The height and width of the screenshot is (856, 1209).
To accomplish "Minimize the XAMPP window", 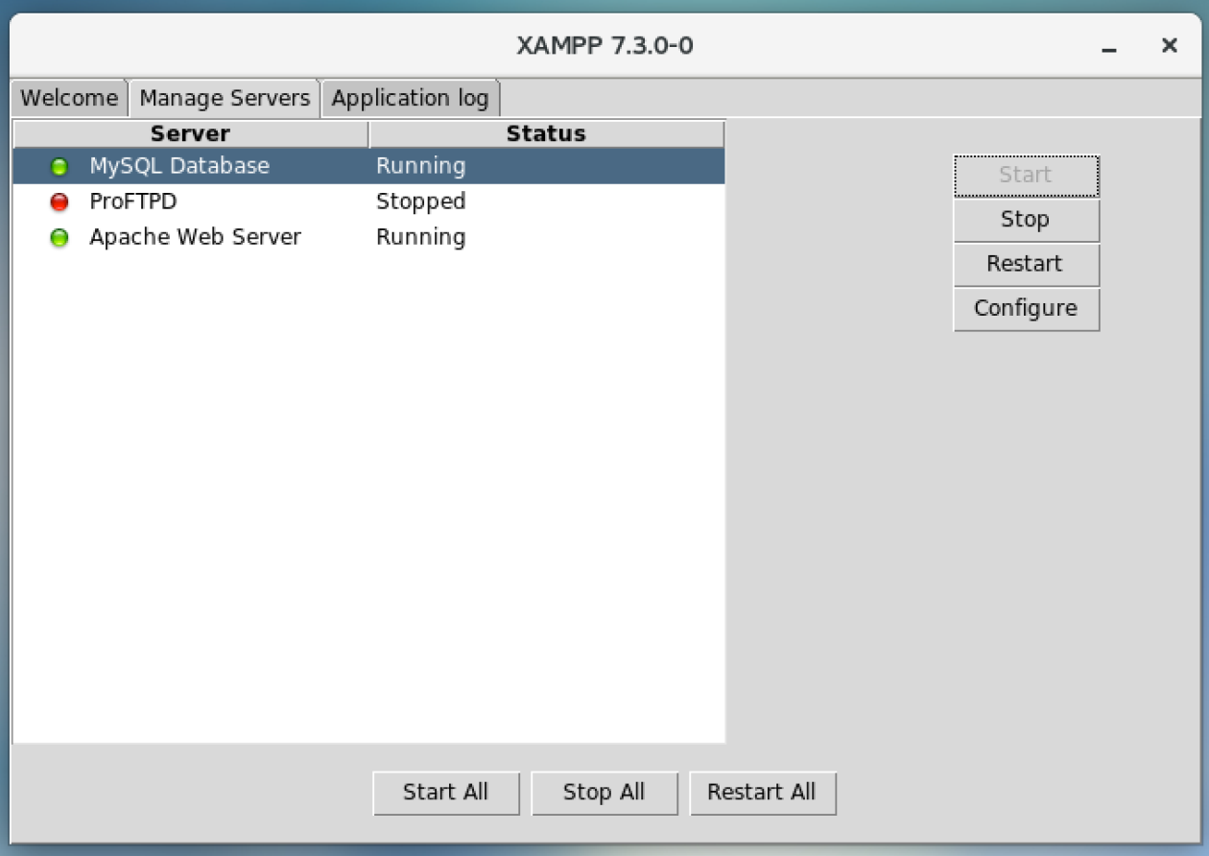I will (x=1109, y=47).
